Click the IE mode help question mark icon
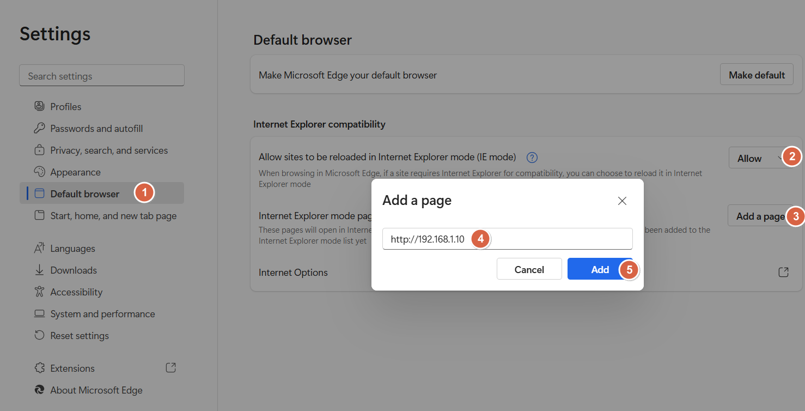Image resolution: width=805 pixels, height=411 pixels. 532,158
